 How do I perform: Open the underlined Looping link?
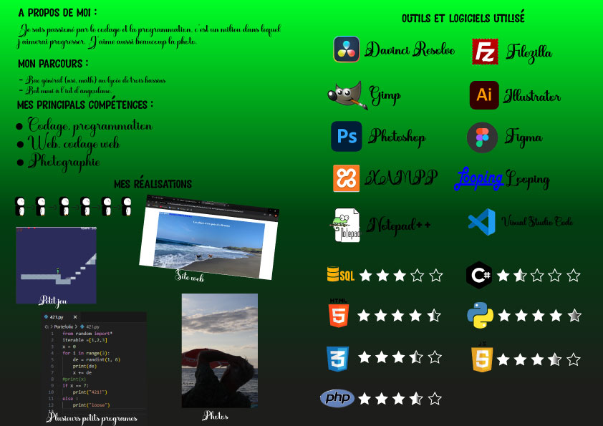[x=478, y=178]
